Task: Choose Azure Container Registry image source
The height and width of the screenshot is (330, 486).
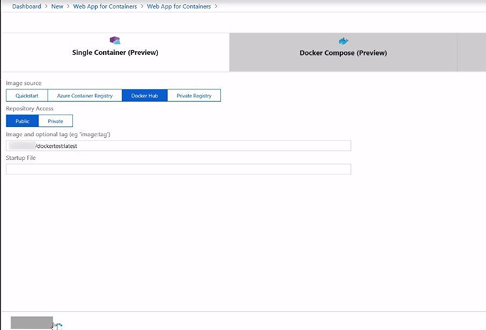Action: point(84,96)
